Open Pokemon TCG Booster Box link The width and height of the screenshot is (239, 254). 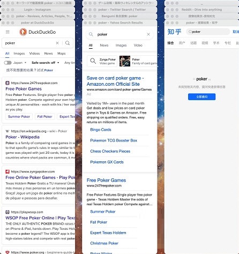click(114, 140)
